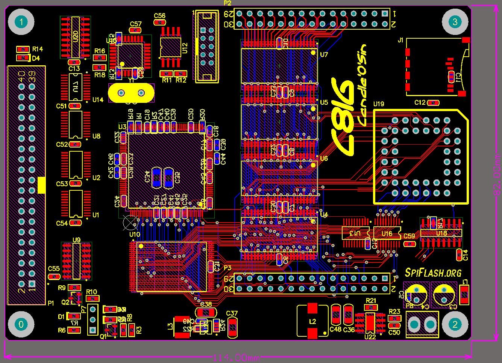Image resolution: width=502 pixels, height=363 pixels.
Task: Click the P1 40-pin connector
Action: 27,185
